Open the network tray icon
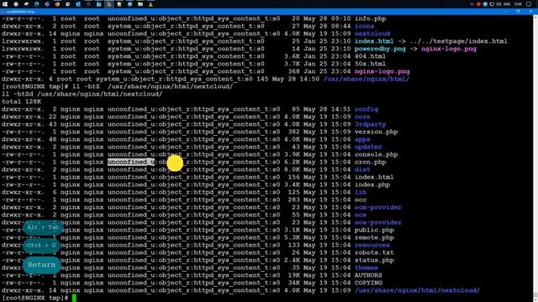Viewport: 538px width, 302px height. (492, 4)
